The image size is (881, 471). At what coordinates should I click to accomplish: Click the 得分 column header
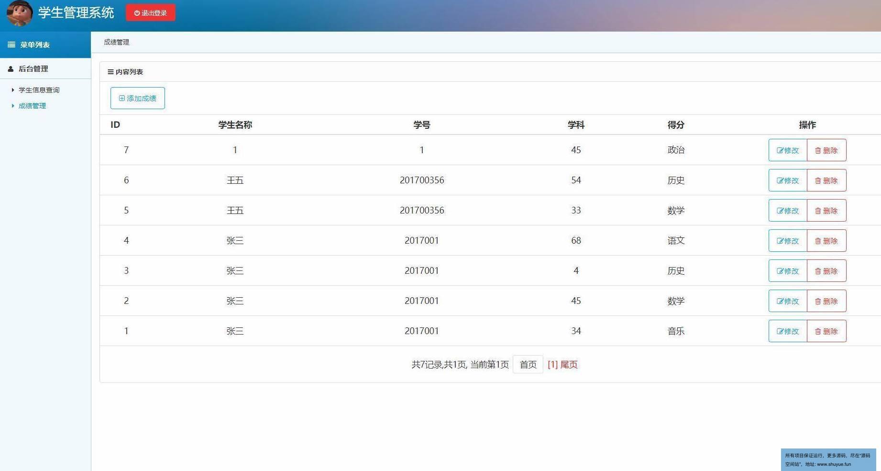tap(676, 125)
